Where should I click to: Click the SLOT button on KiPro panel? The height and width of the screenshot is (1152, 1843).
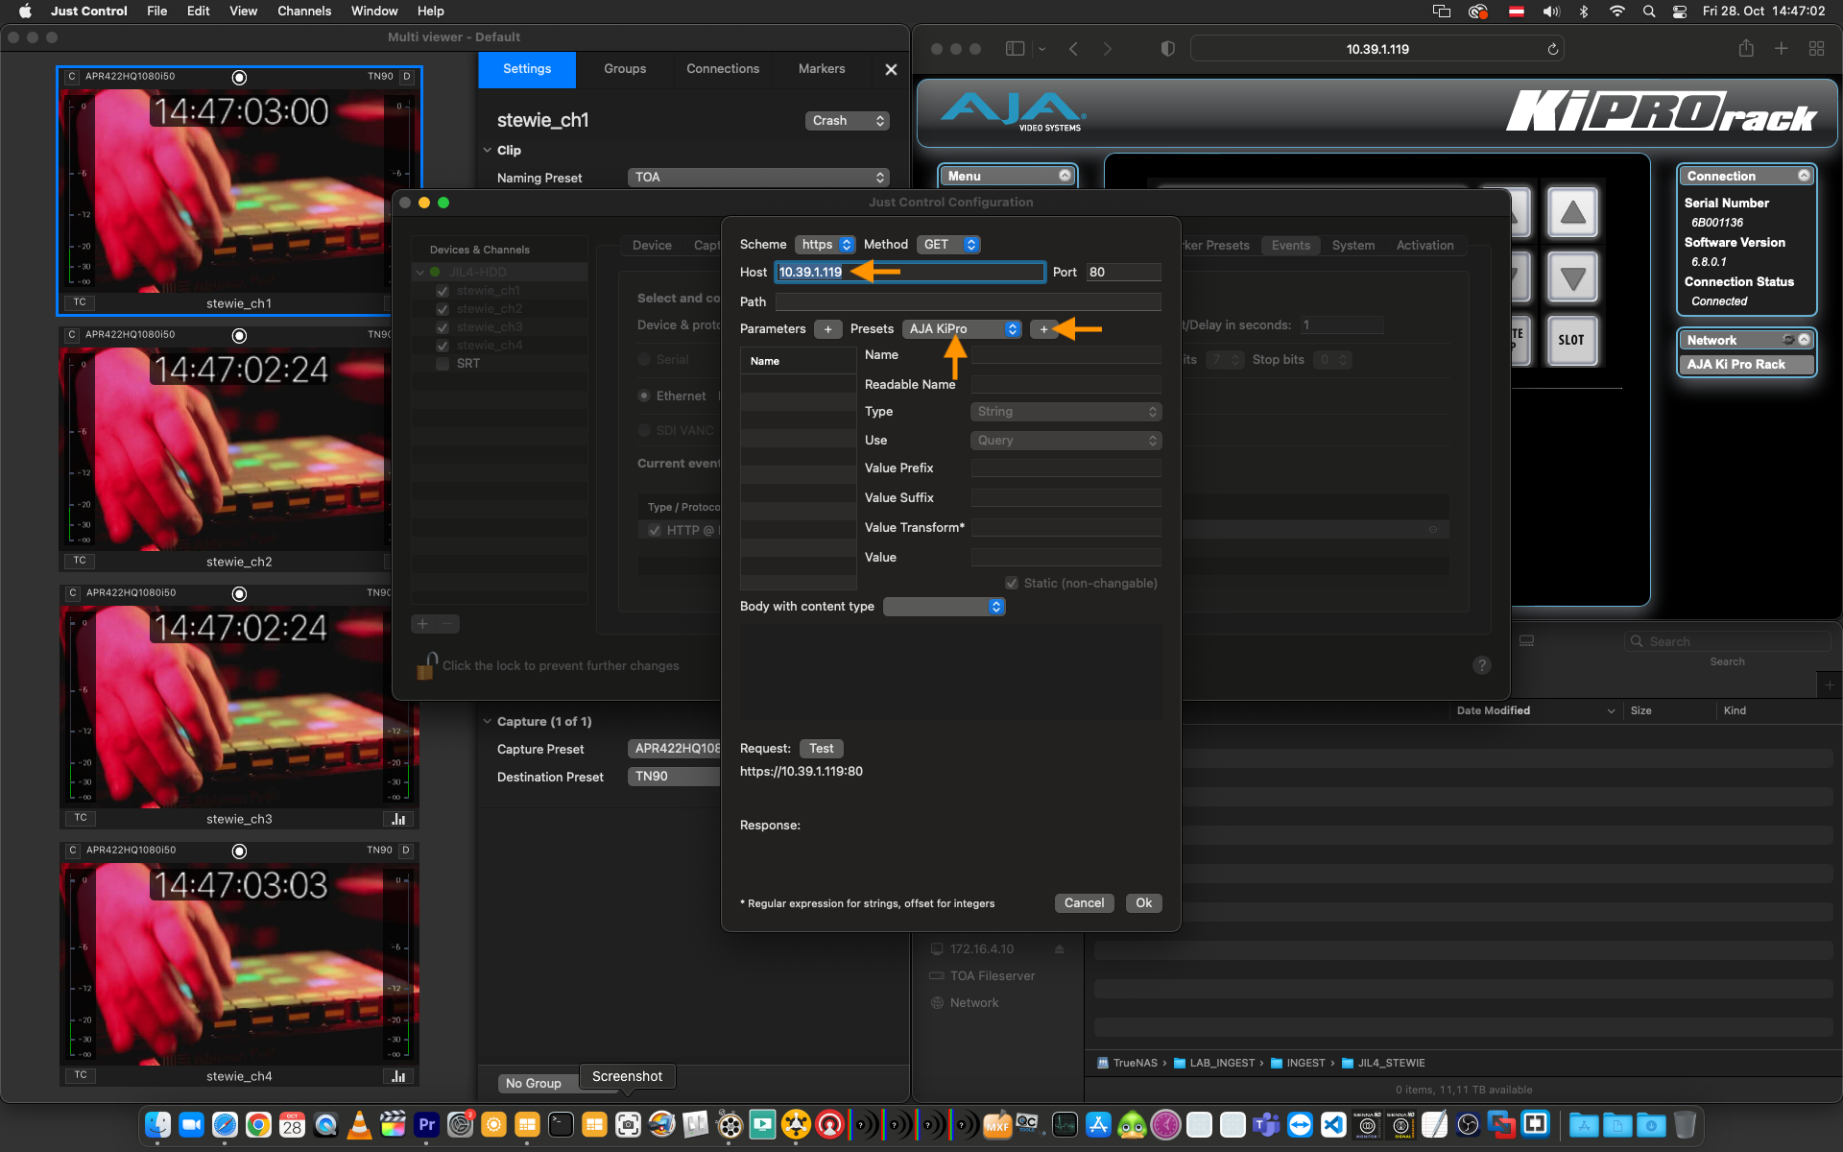point(1572,340)
